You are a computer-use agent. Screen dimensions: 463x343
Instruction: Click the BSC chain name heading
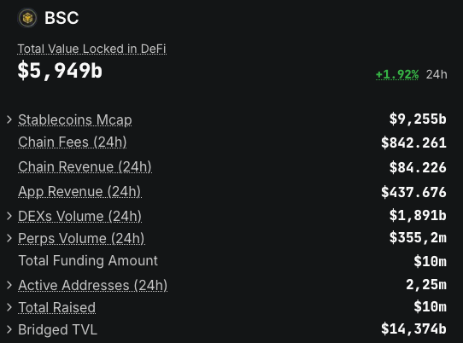click(62, 18)
